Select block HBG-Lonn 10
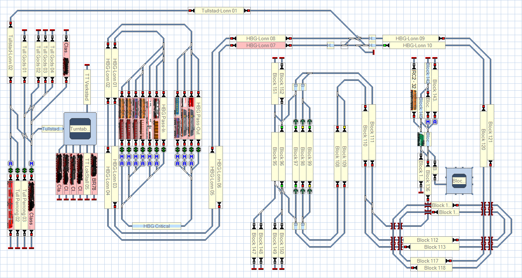Screen dimensions: 522x278 pos(417,45)
